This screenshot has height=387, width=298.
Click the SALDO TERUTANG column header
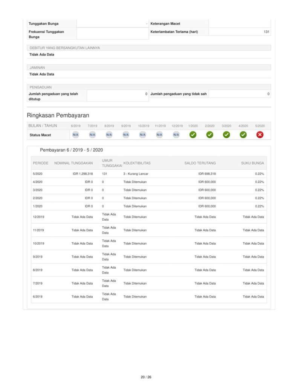click(200, 163)
